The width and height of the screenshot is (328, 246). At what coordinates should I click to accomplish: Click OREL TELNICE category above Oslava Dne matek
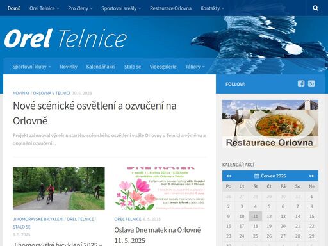pyautogui.click(x=127, y=219)
